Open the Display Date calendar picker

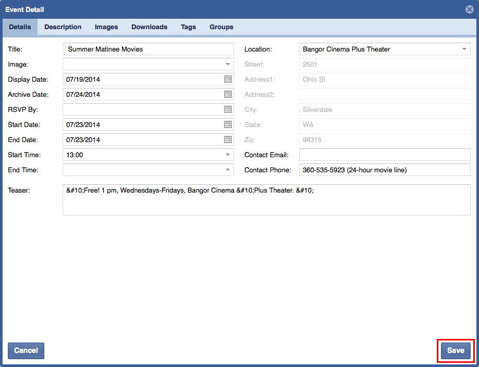[x=228, y=79]
